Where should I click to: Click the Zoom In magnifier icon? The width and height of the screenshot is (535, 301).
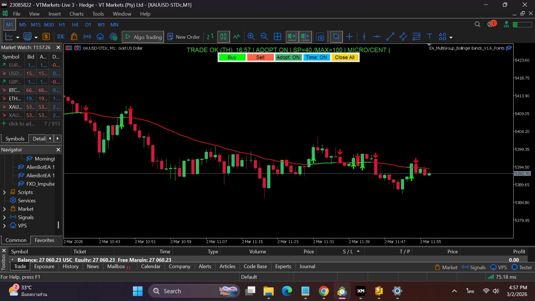click(x=251, y=37)
